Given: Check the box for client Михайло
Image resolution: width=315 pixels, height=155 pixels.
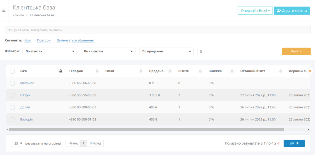Looking at the screenshot, I should 12,83.
